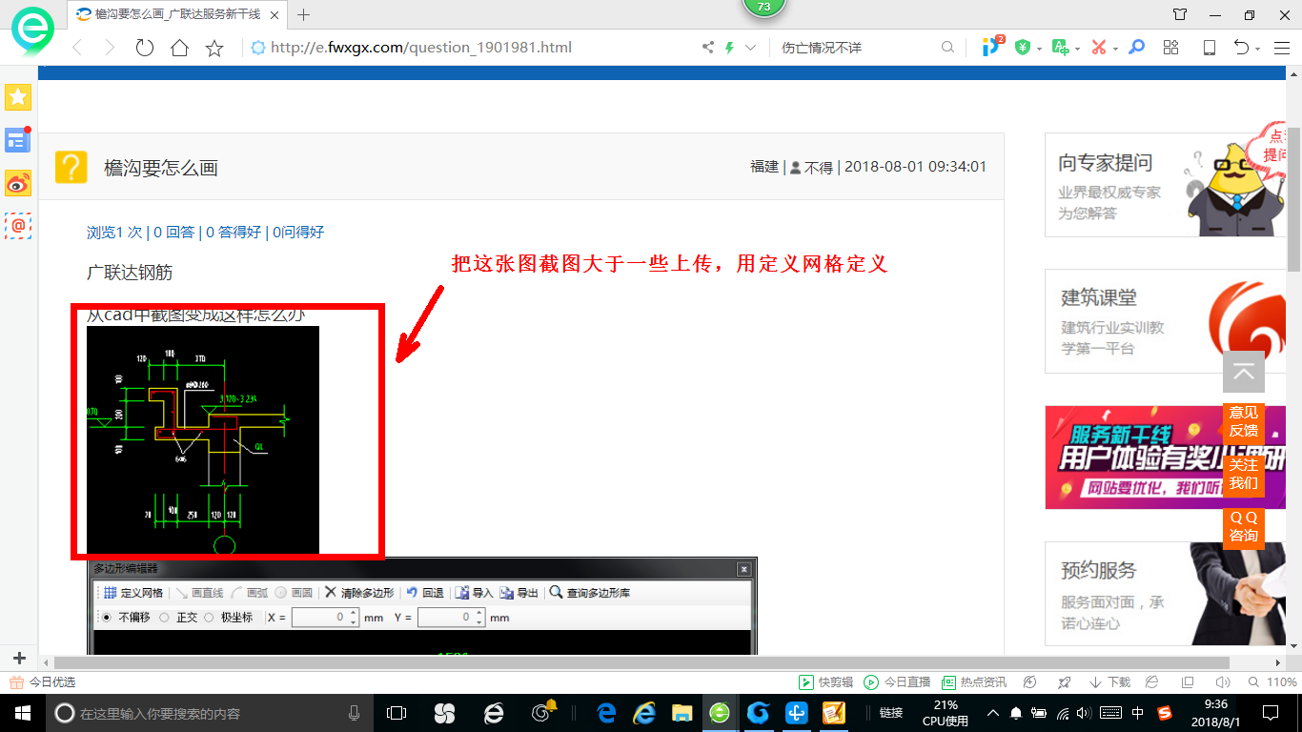1302x732 pixels.
Task: Click the sidebar add plus button
Action: (x=19, y=659)
